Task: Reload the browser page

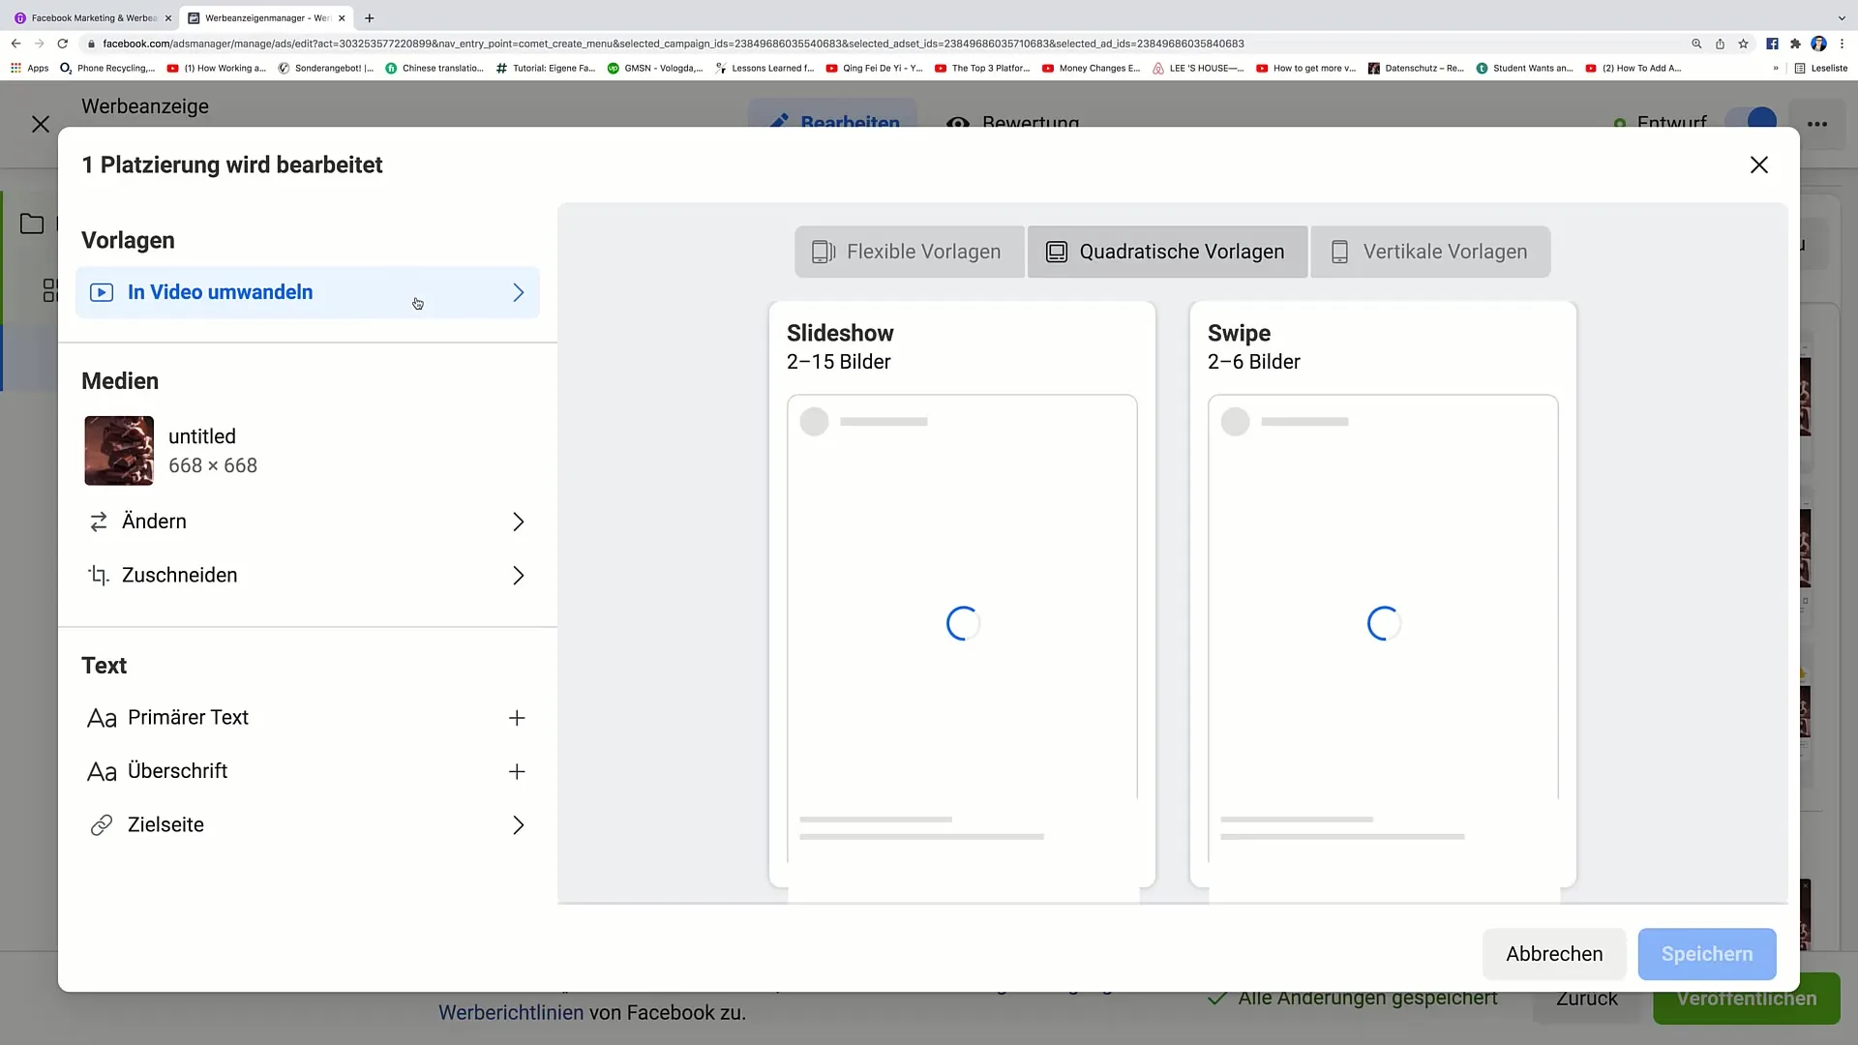Action: [x=63, y=44]
